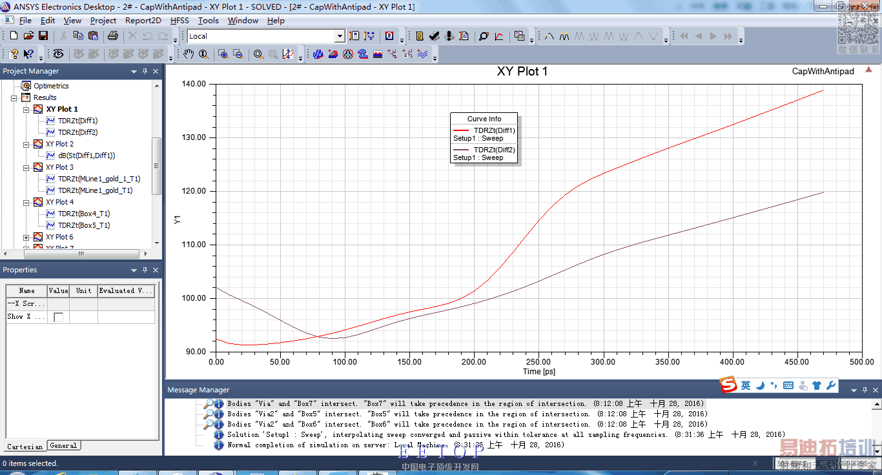
Task: Toggle the Show X checkbox in Properties
Action: 58,317
